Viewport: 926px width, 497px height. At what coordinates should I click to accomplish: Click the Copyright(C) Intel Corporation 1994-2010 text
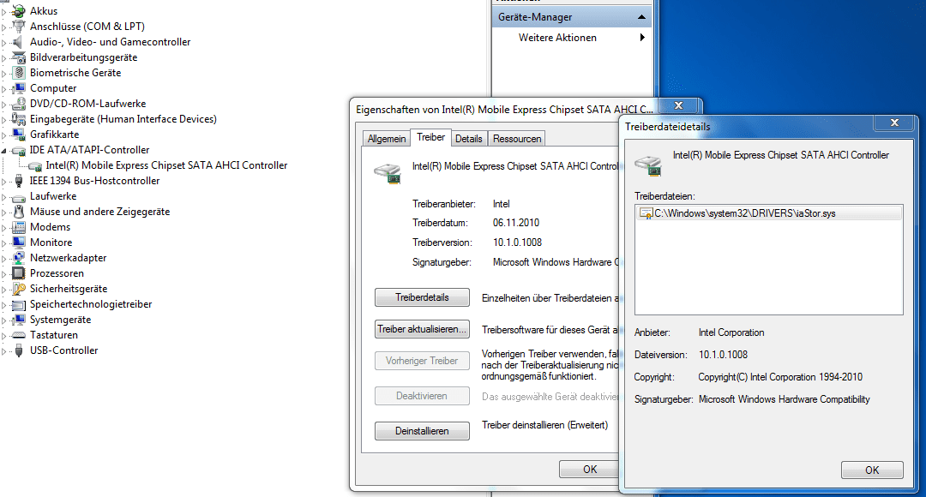coord(780,376)
